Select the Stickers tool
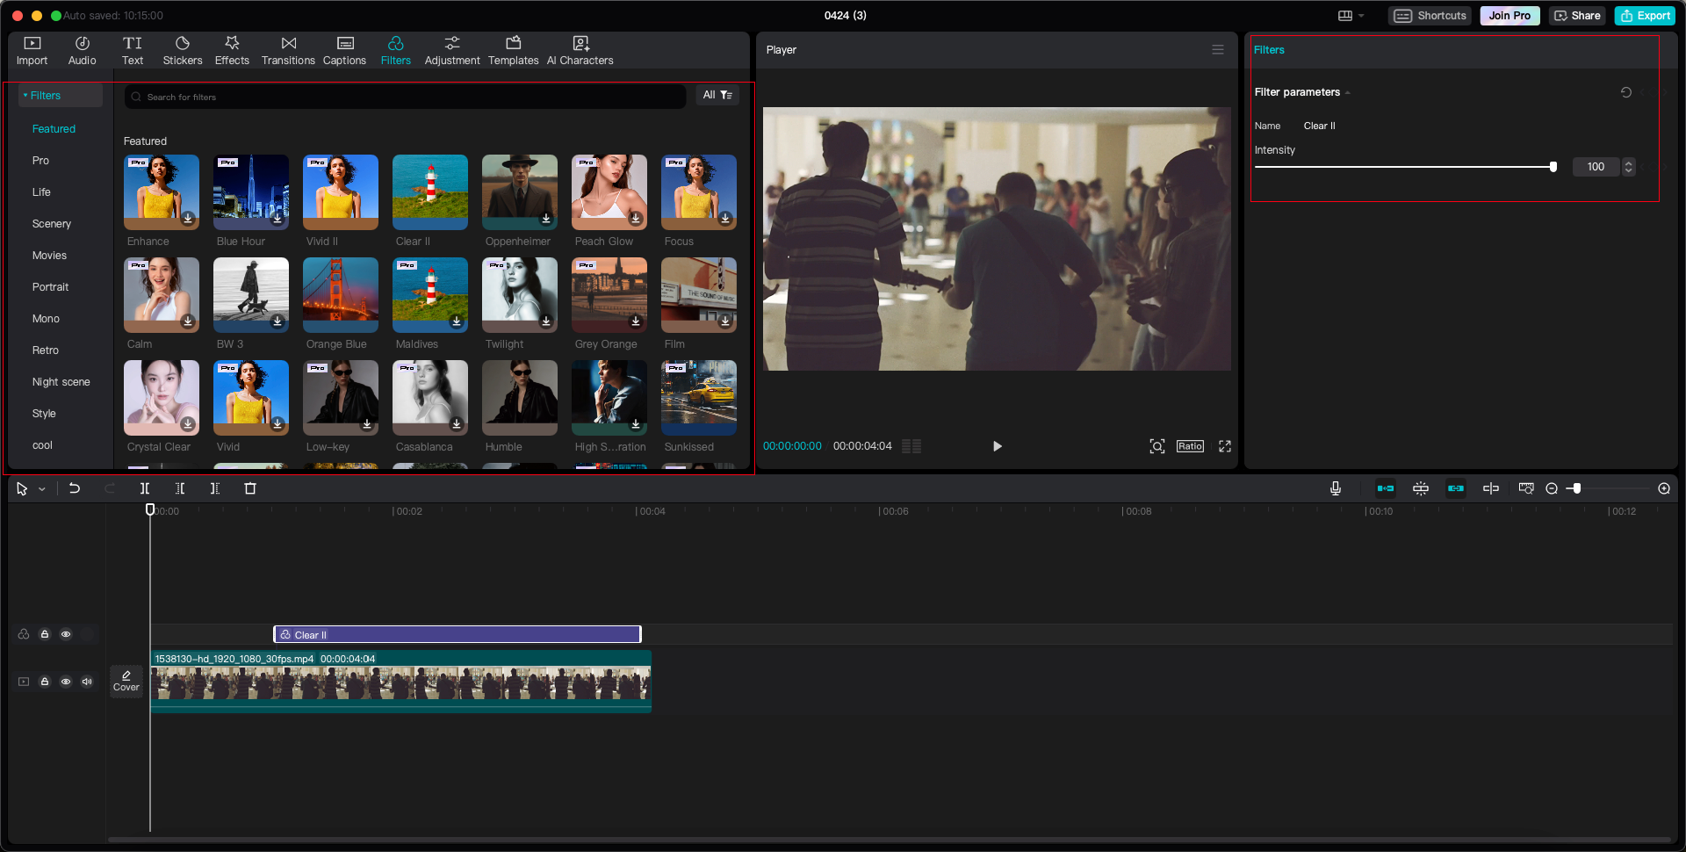 pyautogui.click(x=183, y=50)
